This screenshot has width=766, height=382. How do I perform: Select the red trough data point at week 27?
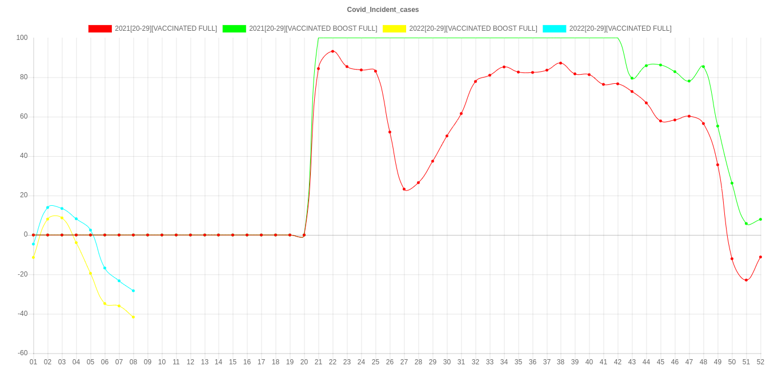pos(404,189)
